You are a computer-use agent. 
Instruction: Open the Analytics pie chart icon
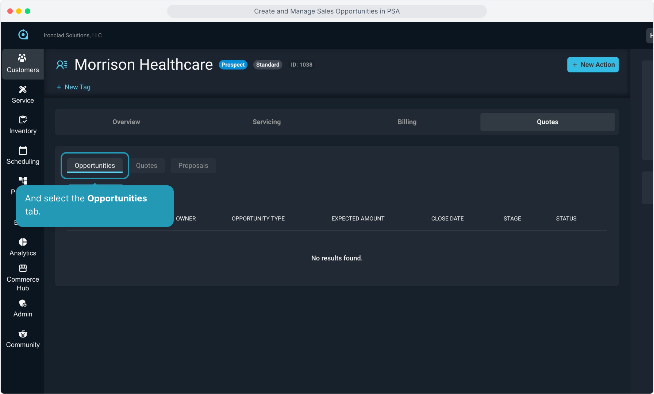(23, 242)
